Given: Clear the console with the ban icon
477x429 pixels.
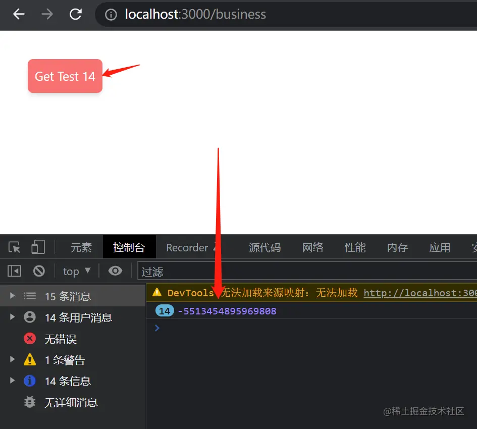Looking at the screenshot, I should 39,271.
